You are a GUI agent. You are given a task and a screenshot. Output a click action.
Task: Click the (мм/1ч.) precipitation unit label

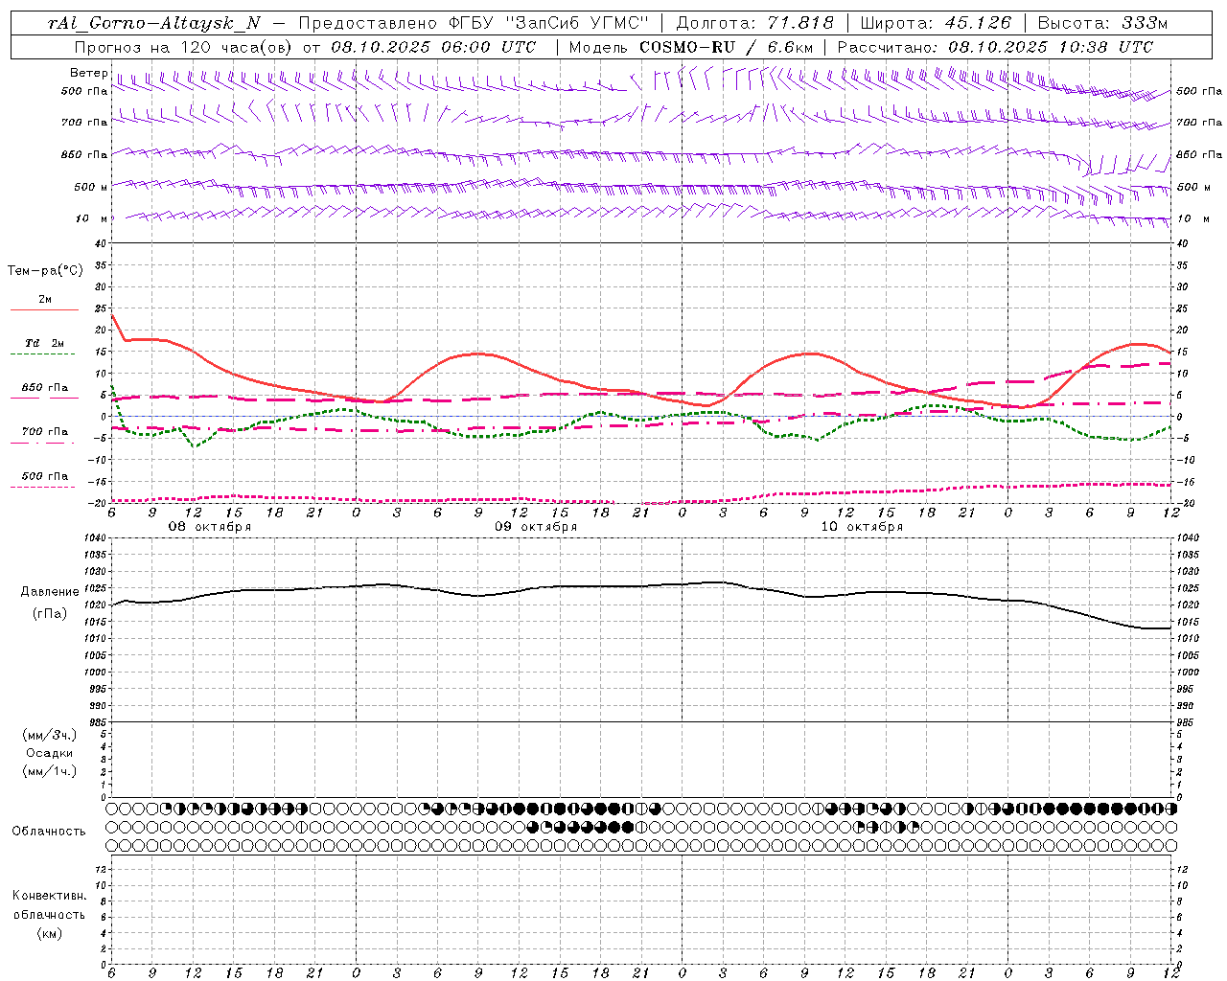pos(50,771)
